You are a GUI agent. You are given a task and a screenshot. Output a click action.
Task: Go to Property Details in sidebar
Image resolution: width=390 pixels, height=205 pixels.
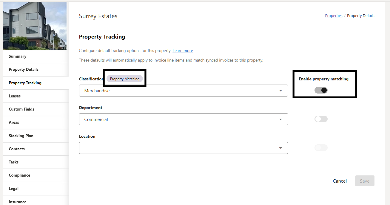click(24, 69)
